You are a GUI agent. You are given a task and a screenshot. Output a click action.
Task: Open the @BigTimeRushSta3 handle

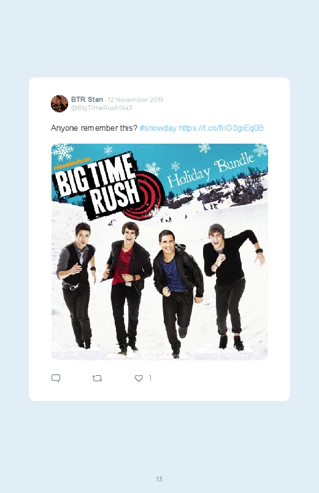coord(101,108)
